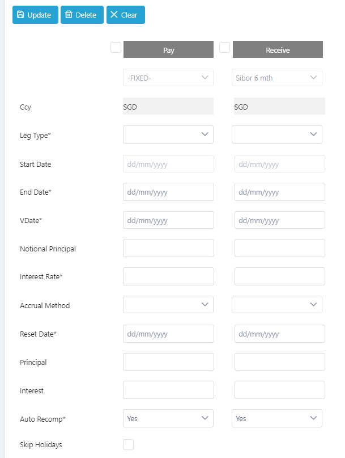Focus the Pay Reset Date field
Viewport: 345px width, 458px height.
point(169,334)
